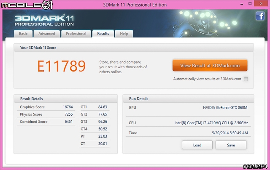
Task: Select the E11789 score value
Action: pyautogui.click(x=62, y=66)
